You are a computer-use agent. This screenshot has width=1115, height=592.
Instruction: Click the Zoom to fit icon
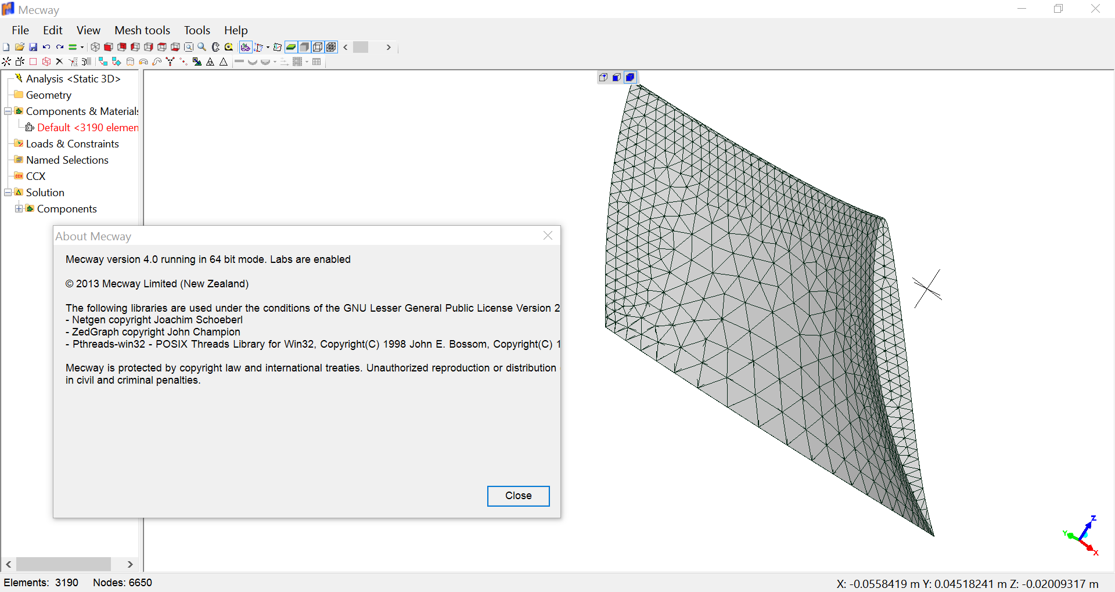[x=189, y=47]
